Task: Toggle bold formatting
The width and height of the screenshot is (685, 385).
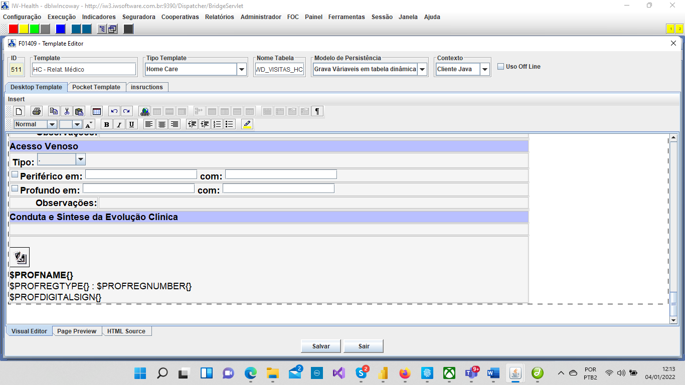Action: click(106, 124)
